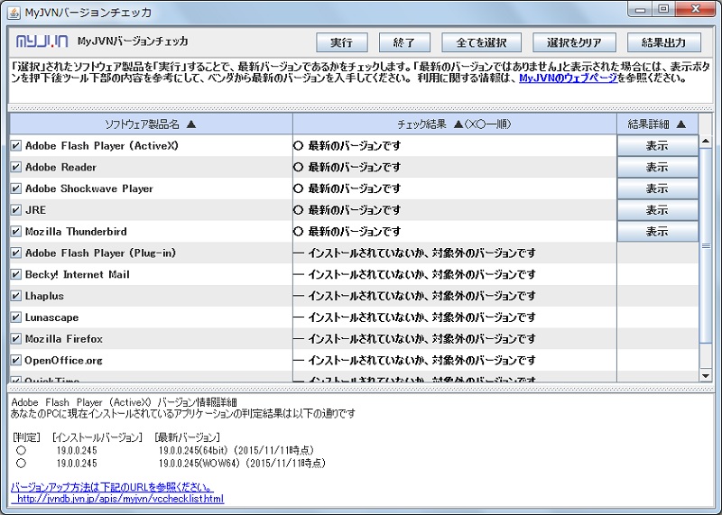Toggle Mozilla Thunderbird checkbox
The image size is (722, 515).
[16, 232]
